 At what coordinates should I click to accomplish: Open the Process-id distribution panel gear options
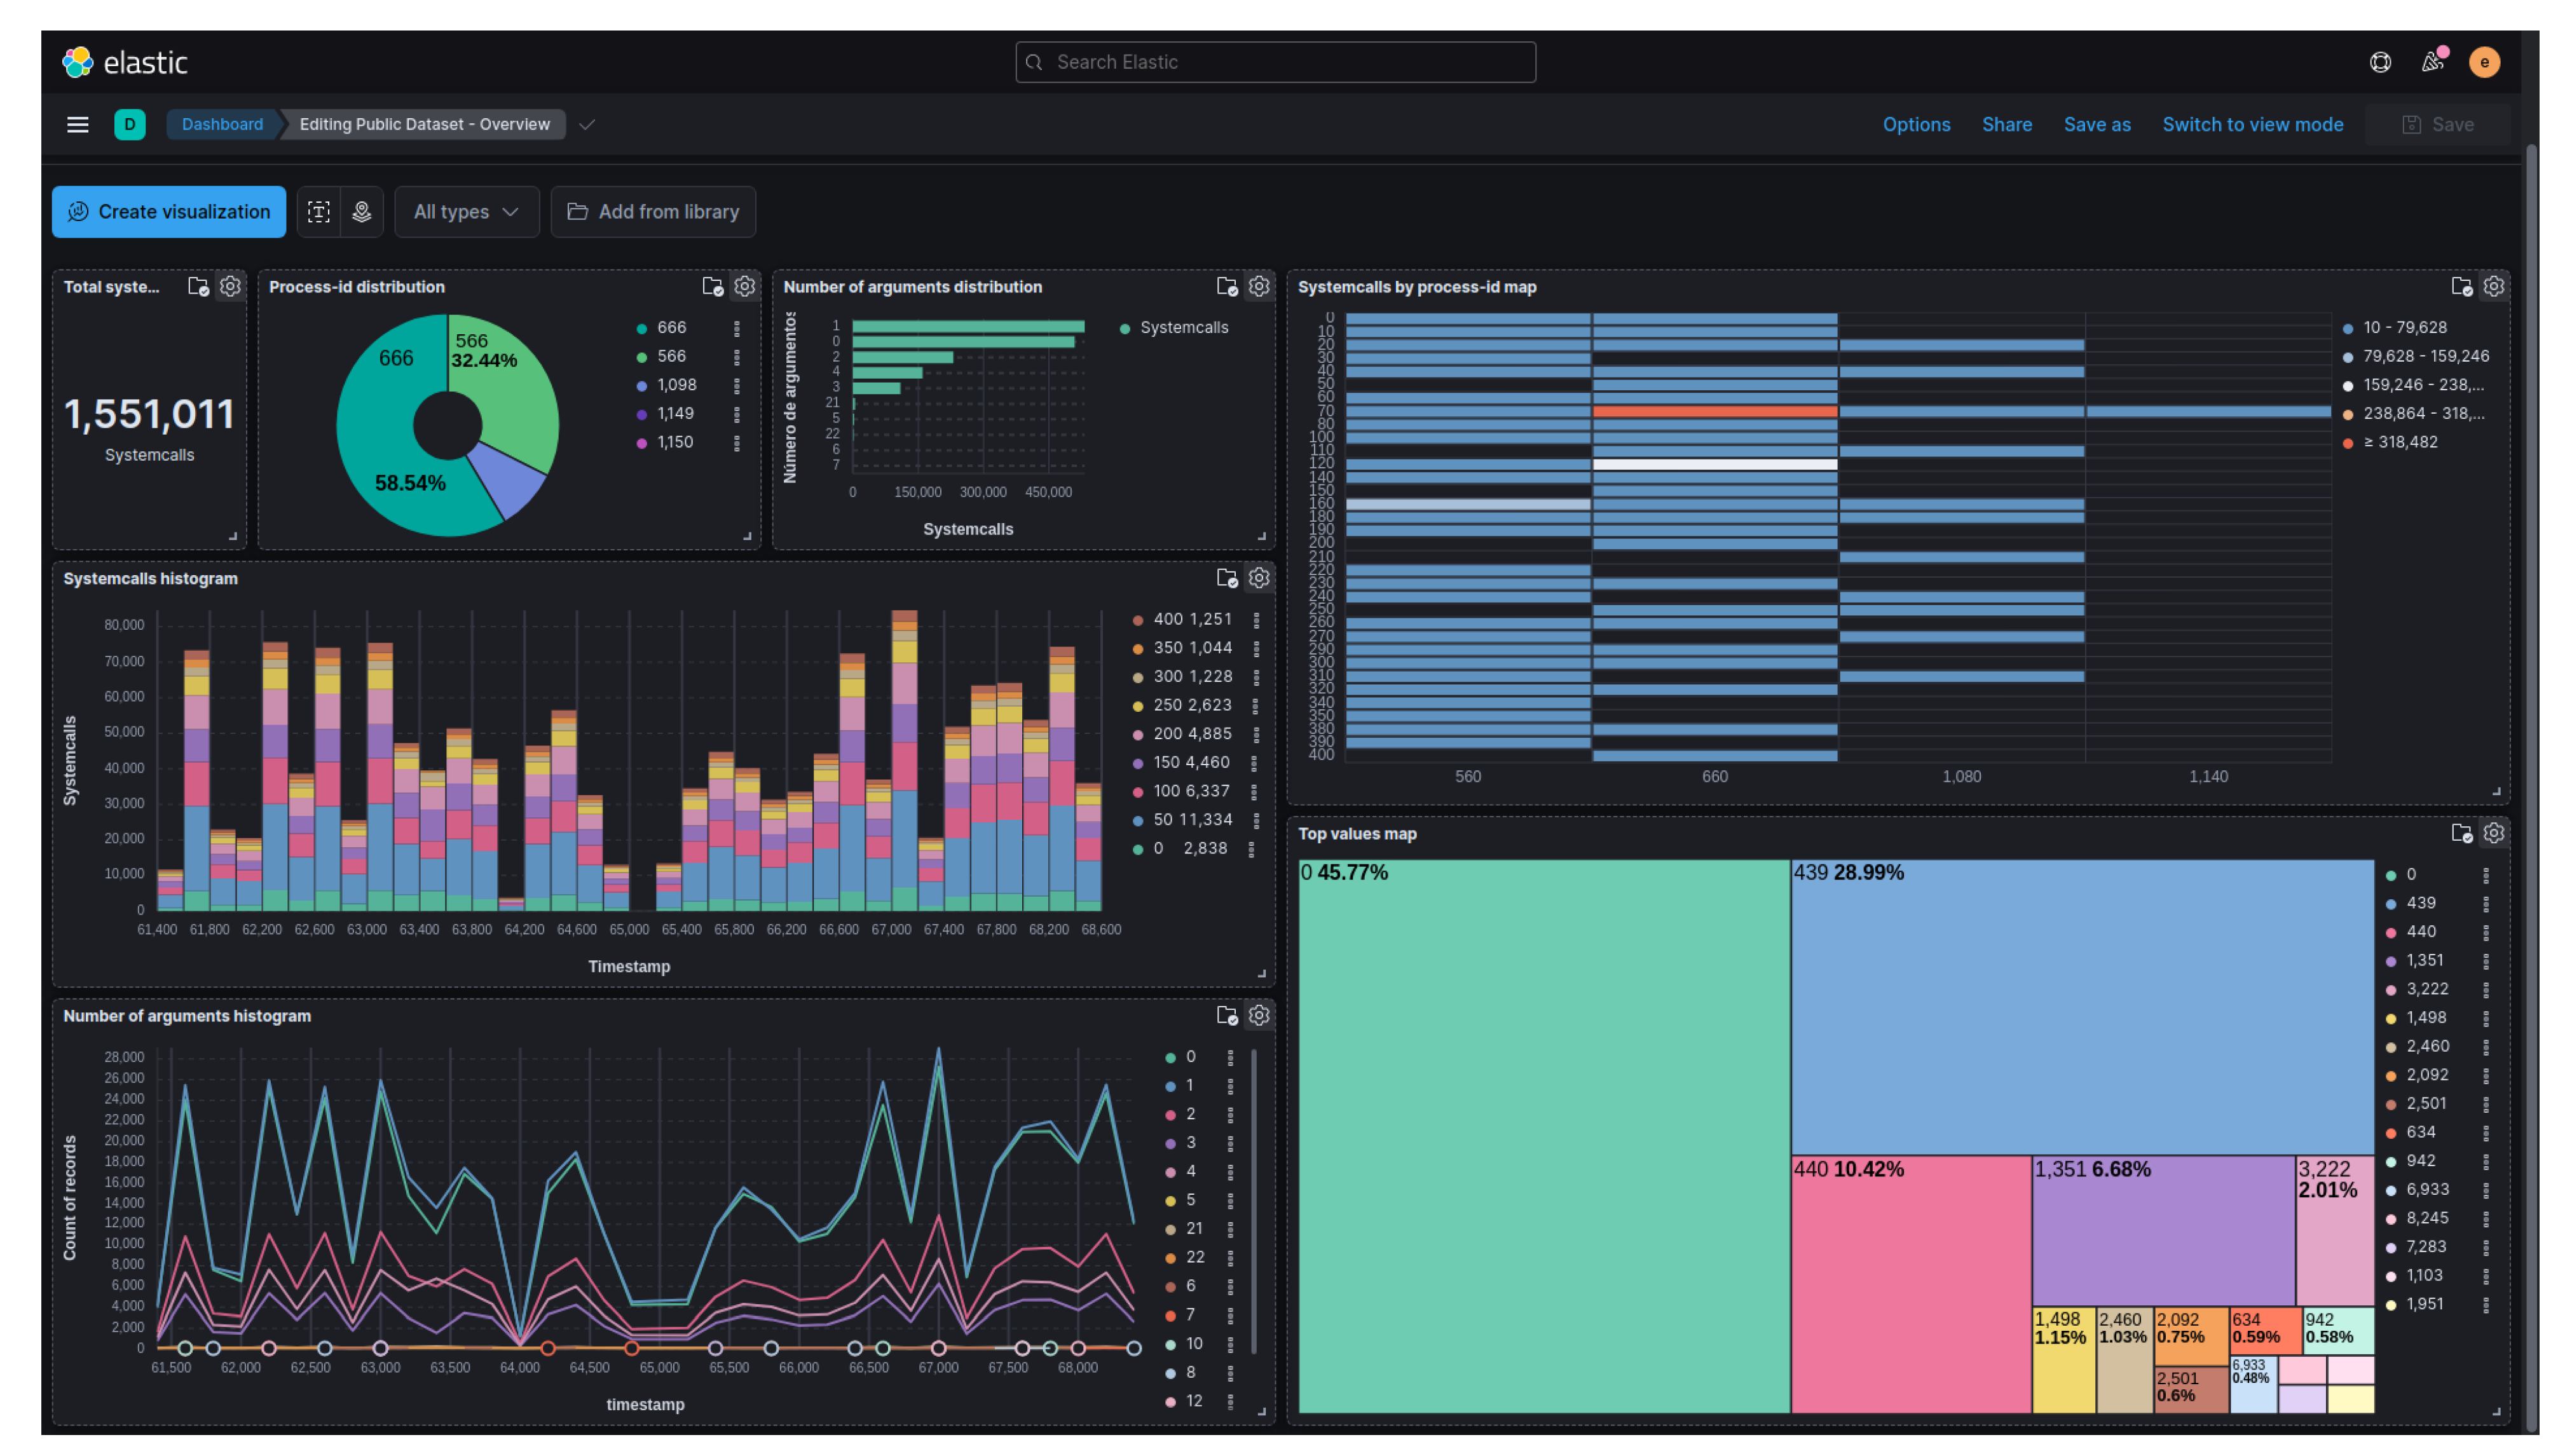pyautogui.click(x=744, y=287)
